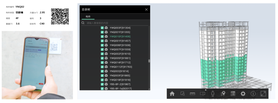
Task: Open the properties list panel icon
Action: point(233,93)
